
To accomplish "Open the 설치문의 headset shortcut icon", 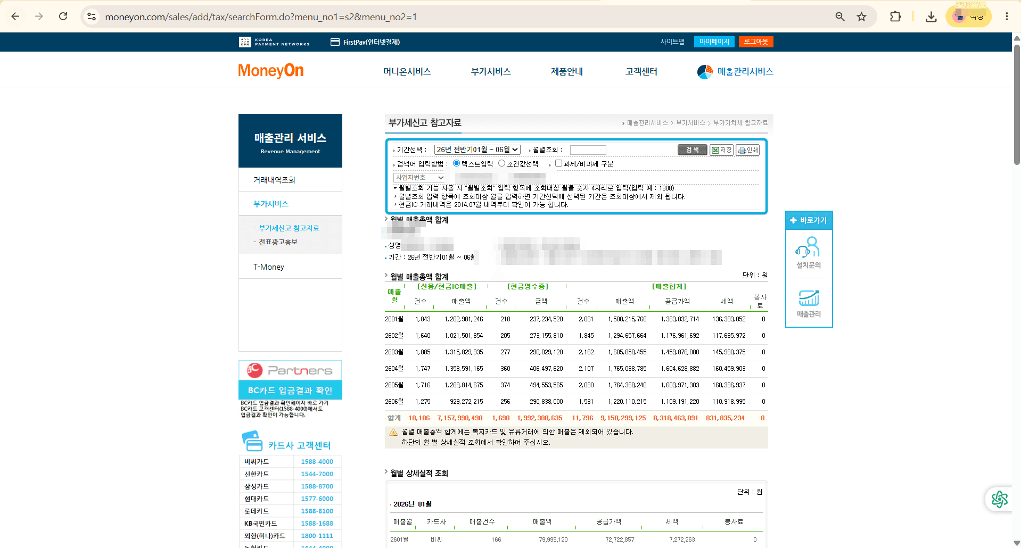I will 808,247.
